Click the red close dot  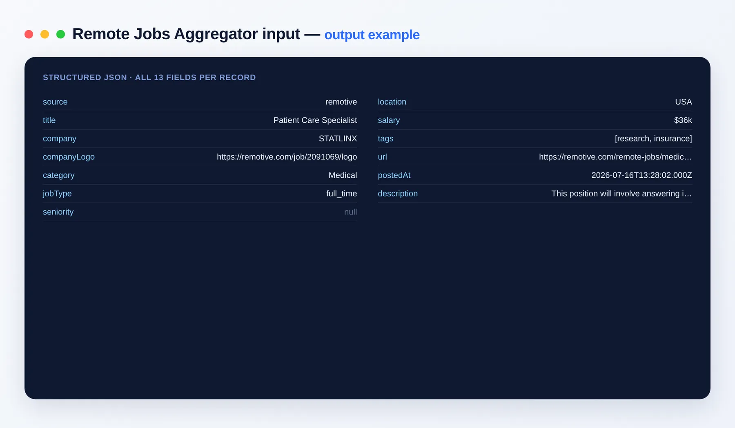29,34
